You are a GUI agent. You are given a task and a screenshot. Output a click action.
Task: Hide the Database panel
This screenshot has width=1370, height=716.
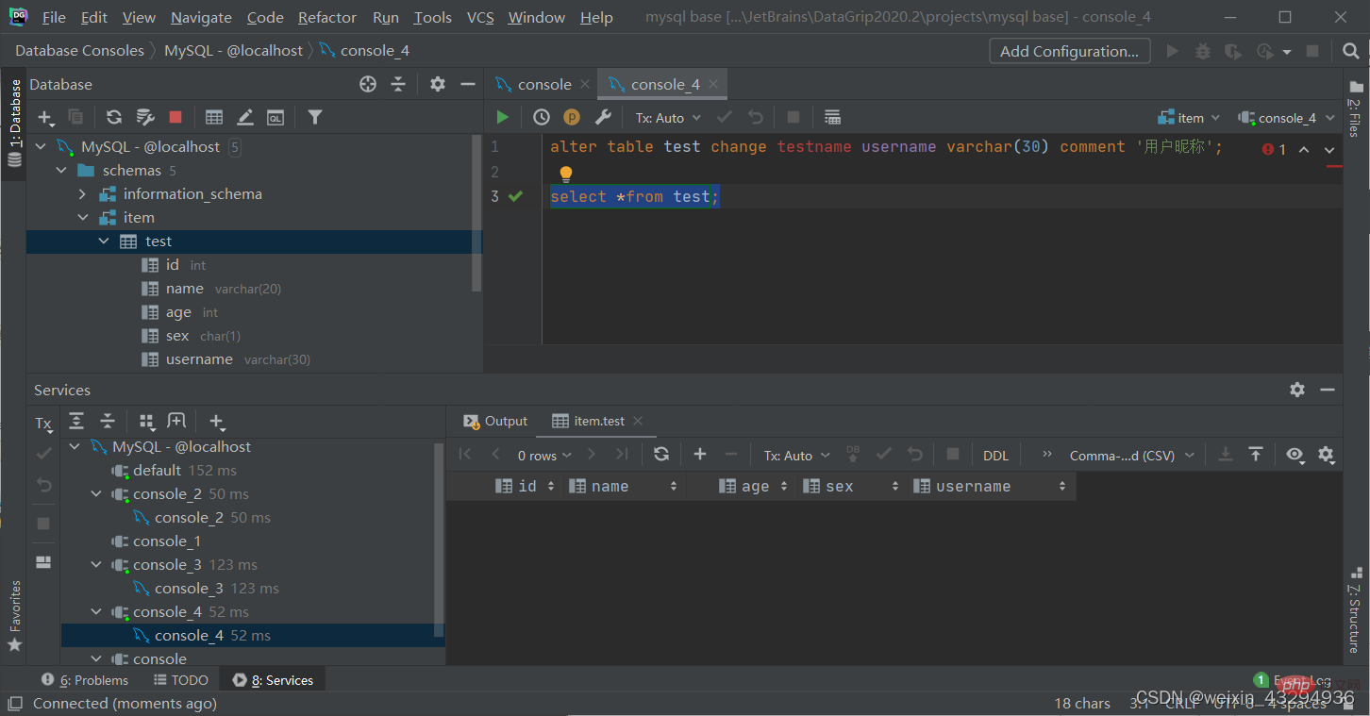pyautogui.click(x=468, y=84)
